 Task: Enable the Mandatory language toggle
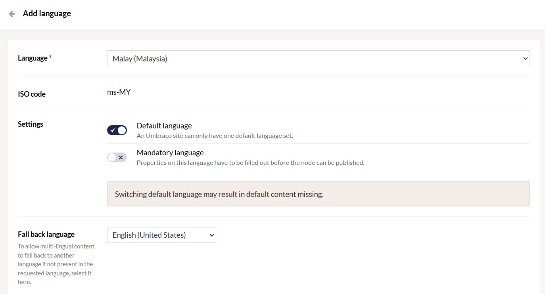point(117,157)
